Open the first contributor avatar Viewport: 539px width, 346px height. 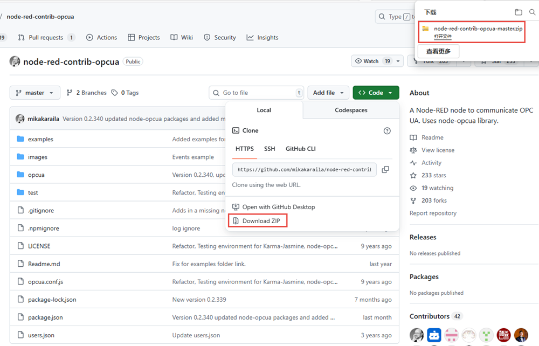pyautogui.click(x=417, y=335)
